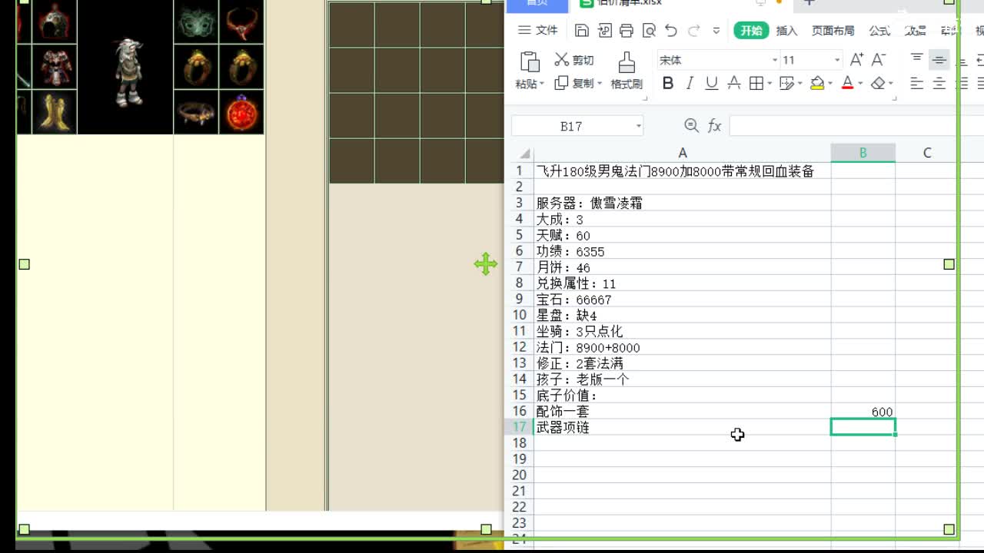
Task: Select the belt item in game window
Action: 196,111
